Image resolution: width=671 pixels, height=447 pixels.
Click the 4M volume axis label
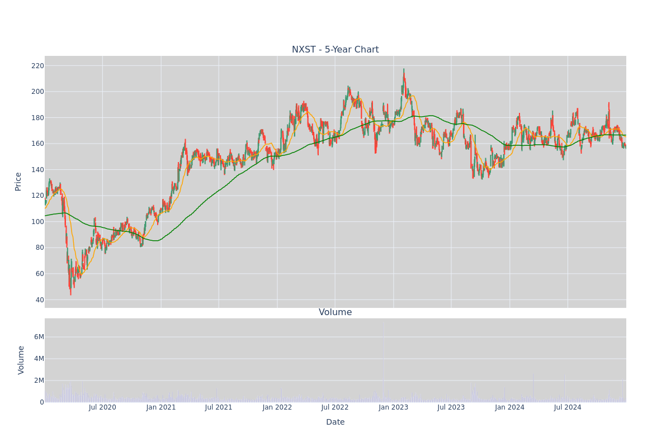[39, 359]
